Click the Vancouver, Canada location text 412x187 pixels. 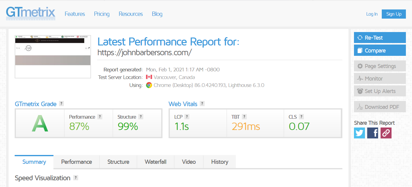pyautogui.click(x=174, y=77)
